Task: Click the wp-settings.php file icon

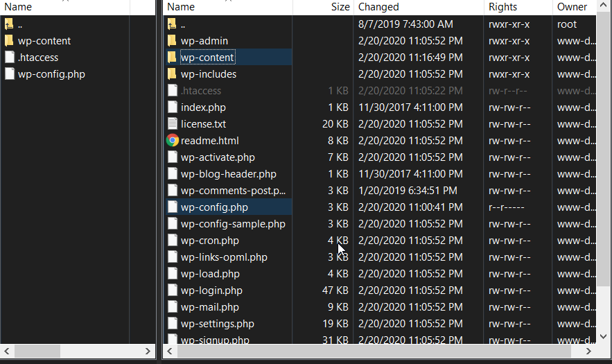Action: tap(172, 324)
